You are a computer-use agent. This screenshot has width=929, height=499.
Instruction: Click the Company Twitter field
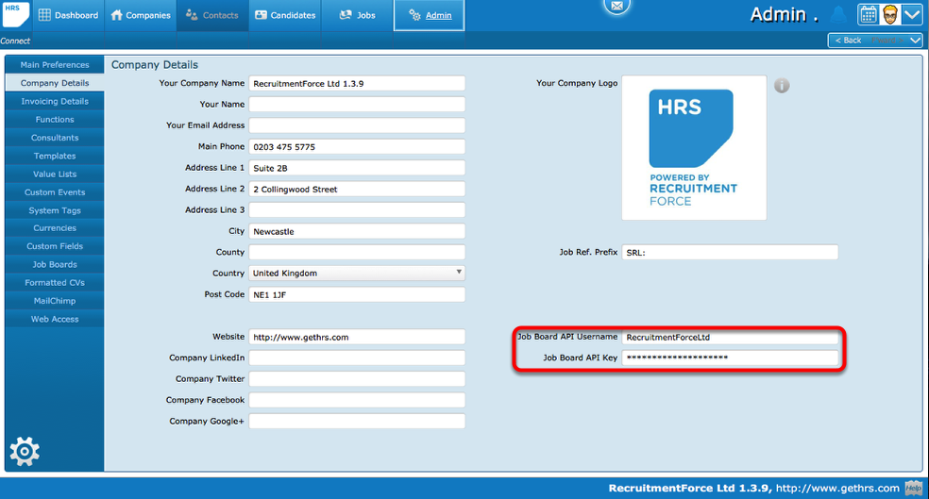[357, 379]
